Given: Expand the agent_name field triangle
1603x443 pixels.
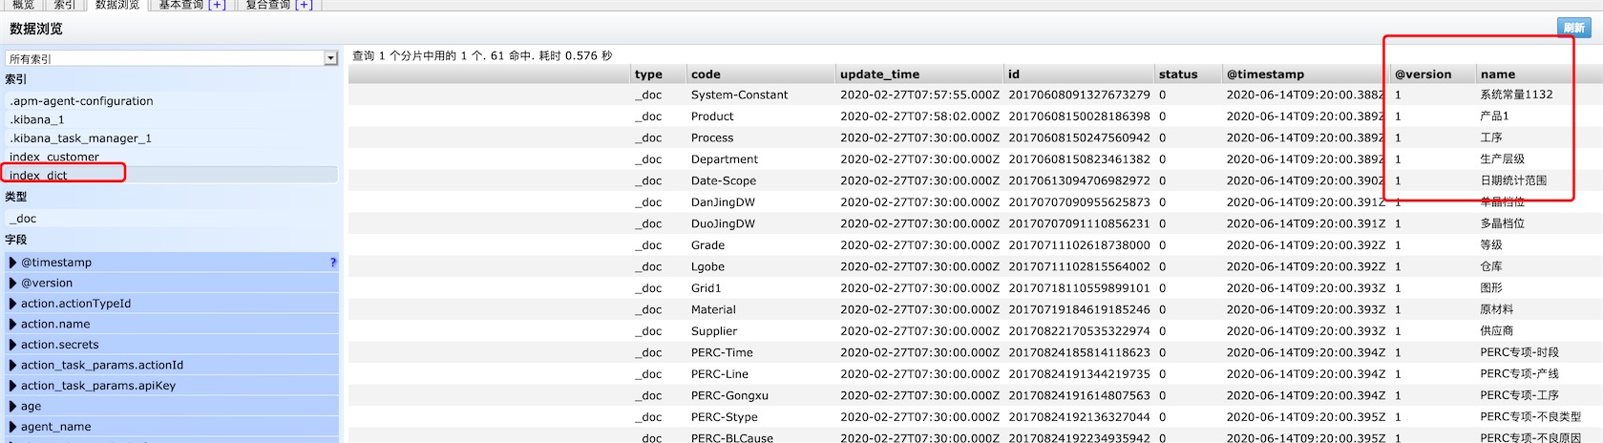Looking at the screenshot, I should tap(13, 427).
